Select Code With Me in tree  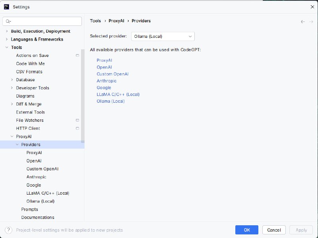(31, 64)
